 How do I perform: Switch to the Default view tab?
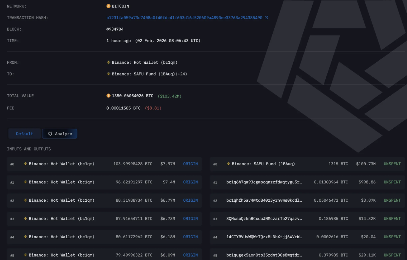pos(24,134)
